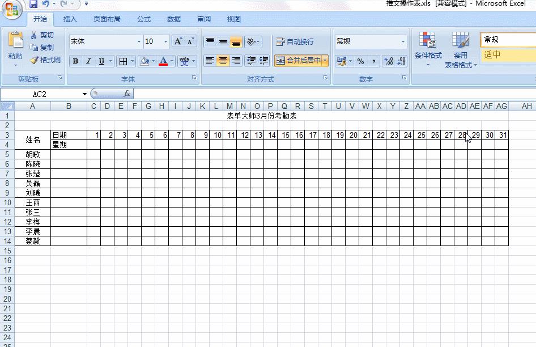The height and width of the screenshot is (347, 536).
Task: Click the red font color swatch
Action: pos(164,64)
